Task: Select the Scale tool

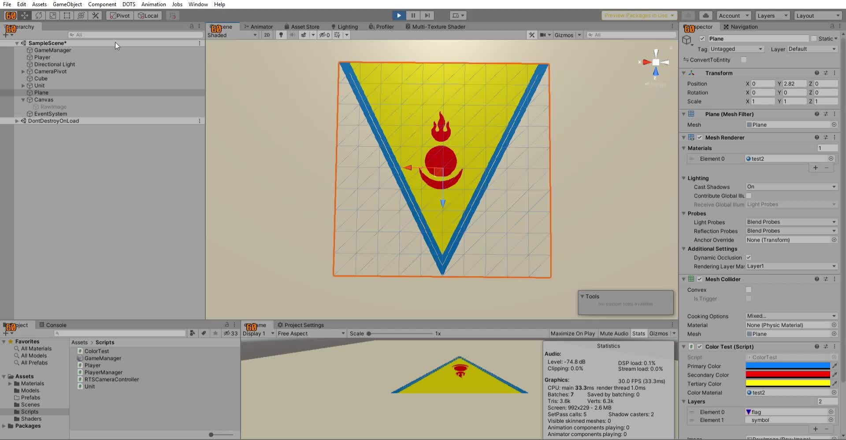Action: (52, 15)
